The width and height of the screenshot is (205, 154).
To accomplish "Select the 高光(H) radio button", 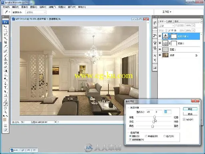I will 165,136.
